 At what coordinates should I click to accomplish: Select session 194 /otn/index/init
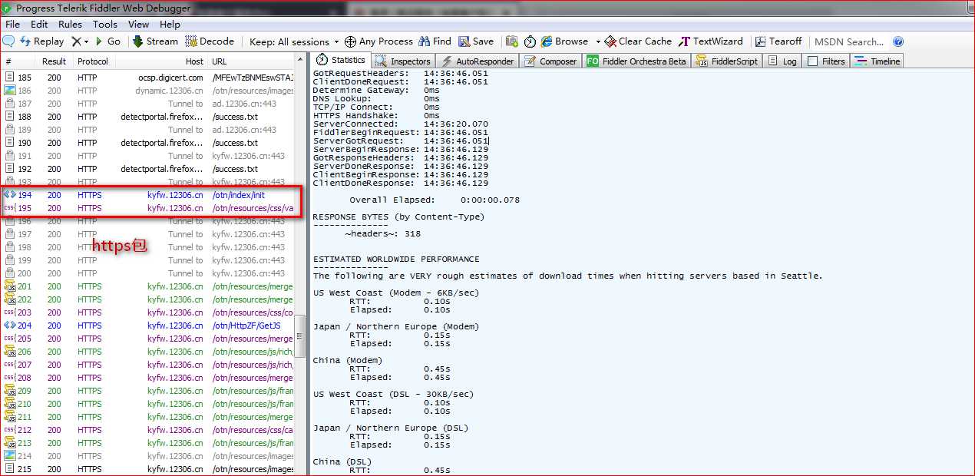click(x=147, y=195)
